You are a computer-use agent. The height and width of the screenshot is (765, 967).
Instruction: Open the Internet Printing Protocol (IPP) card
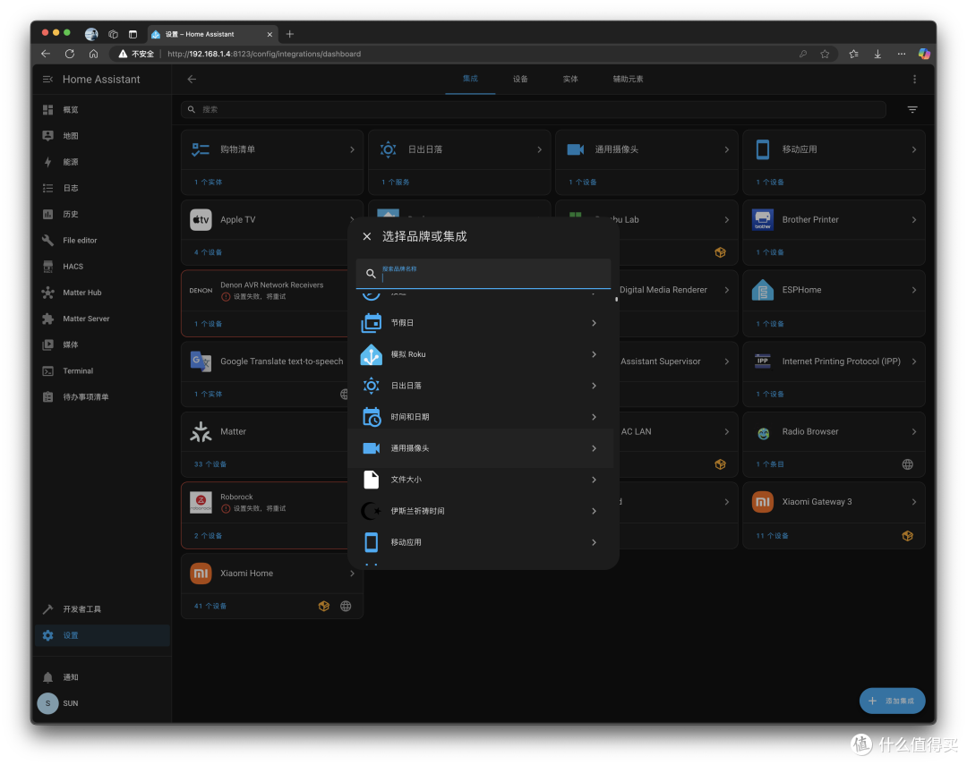[834, 361]
